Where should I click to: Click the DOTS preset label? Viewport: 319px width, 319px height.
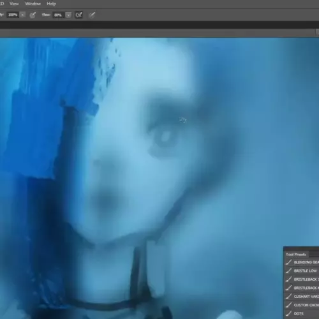(x=299, y=313)
